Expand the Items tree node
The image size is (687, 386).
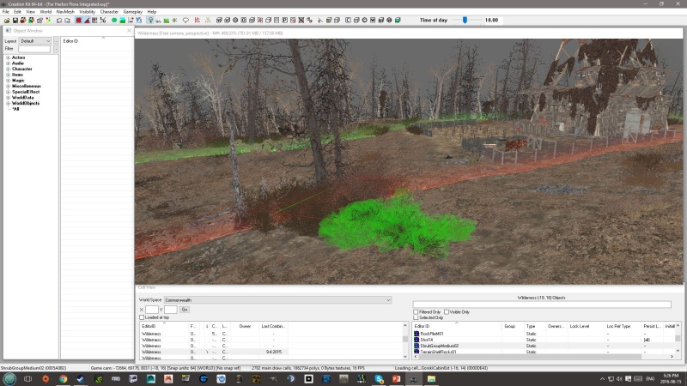8,75
